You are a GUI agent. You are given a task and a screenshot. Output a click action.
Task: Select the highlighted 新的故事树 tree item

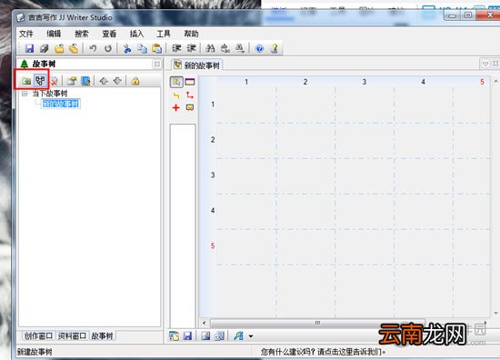point(61,104)
